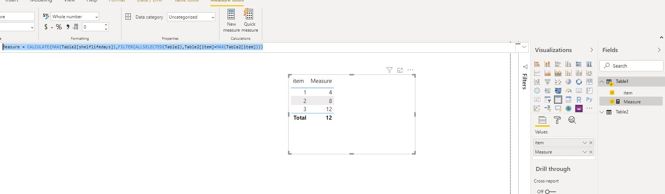Image resolution: width=665 pixels, height=194 pixels.
Task: Switch to the Format paint roller tab
Action: 557,120
